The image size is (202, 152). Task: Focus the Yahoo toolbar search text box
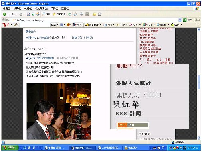35,25
